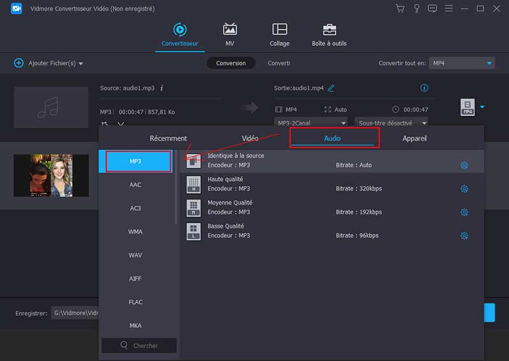Click the MP4 film strip icon in output info
This screenshot has height=361, width=509.
[279, 109]
